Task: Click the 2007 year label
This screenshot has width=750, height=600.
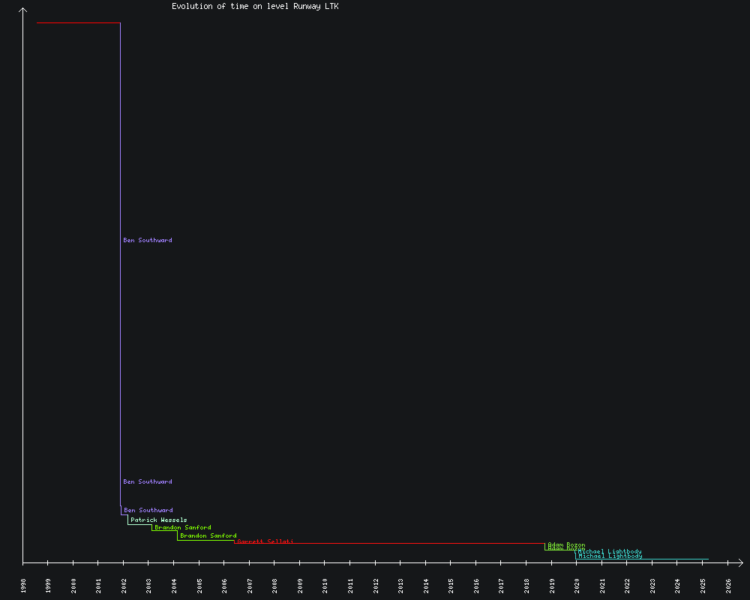Action: (250, 585)
